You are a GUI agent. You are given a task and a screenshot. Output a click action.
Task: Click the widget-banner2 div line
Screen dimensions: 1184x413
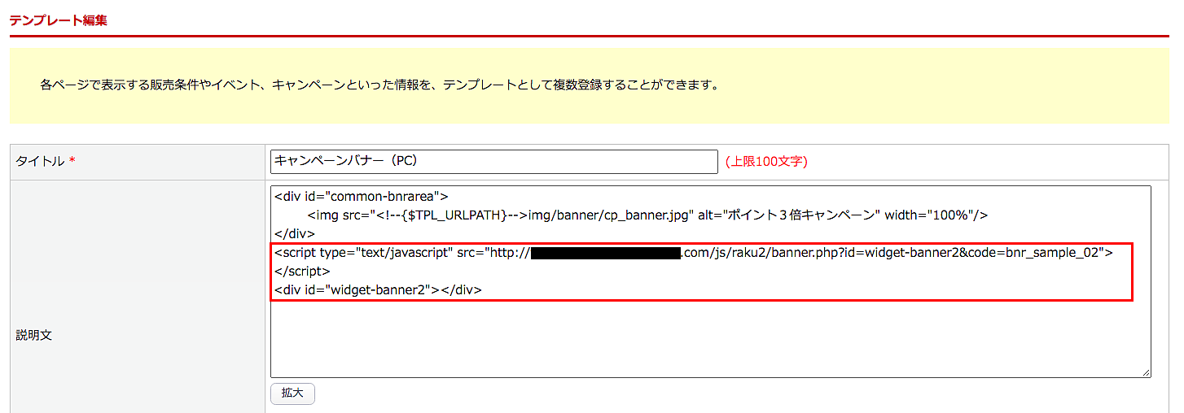point(378,289)
